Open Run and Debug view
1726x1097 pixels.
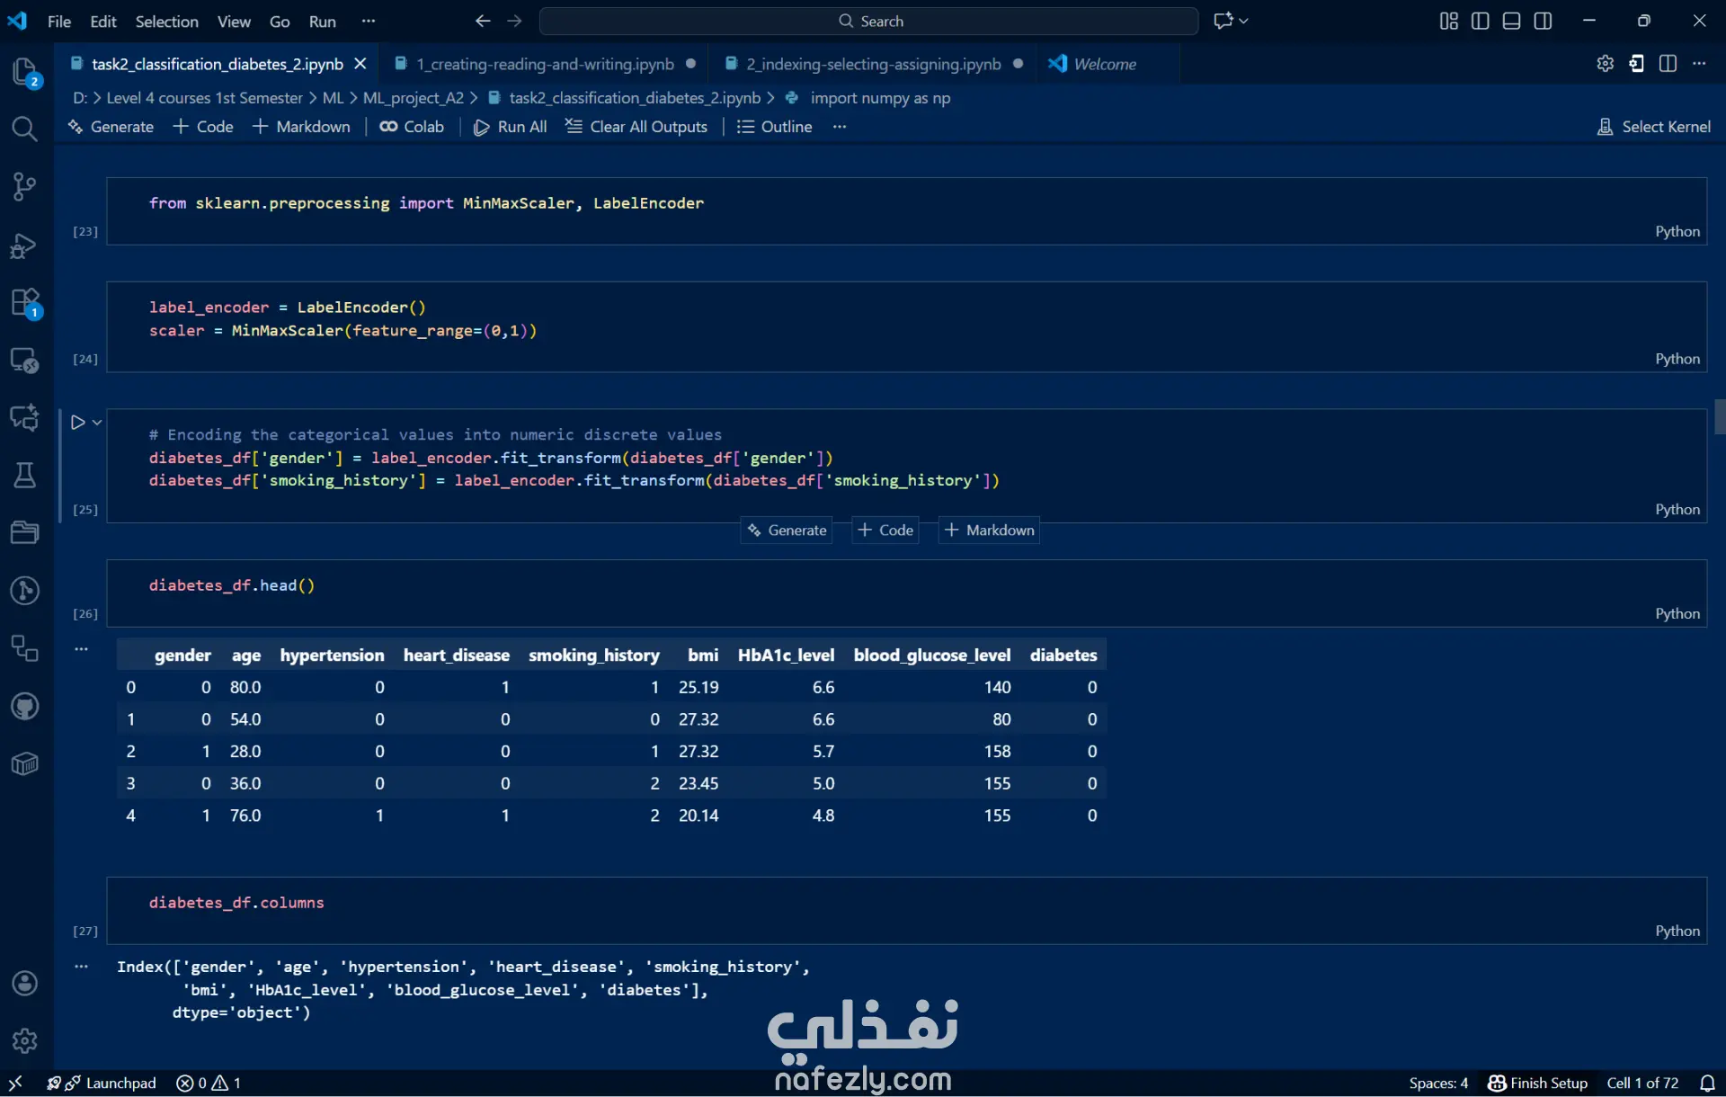(24, 245)
